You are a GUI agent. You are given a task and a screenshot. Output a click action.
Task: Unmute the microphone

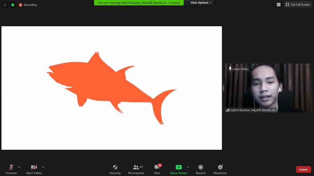click(11, 169)
